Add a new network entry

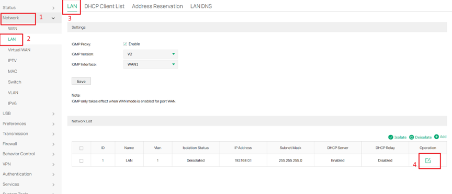point(440,136)
